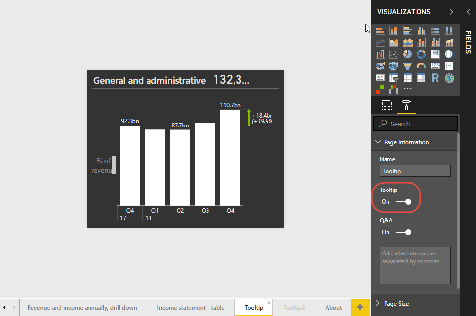Import custom visual via ellipsis icon

(408, 89)
